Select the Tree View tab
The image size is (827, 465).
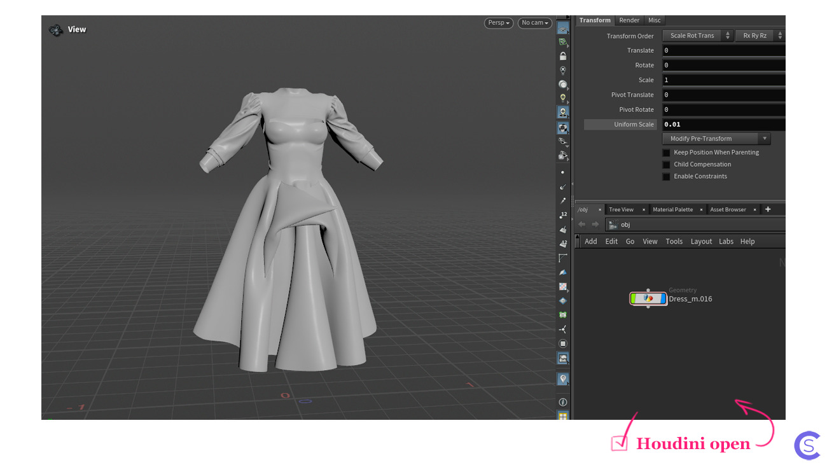pyautogui.click(x=621, y=209)
